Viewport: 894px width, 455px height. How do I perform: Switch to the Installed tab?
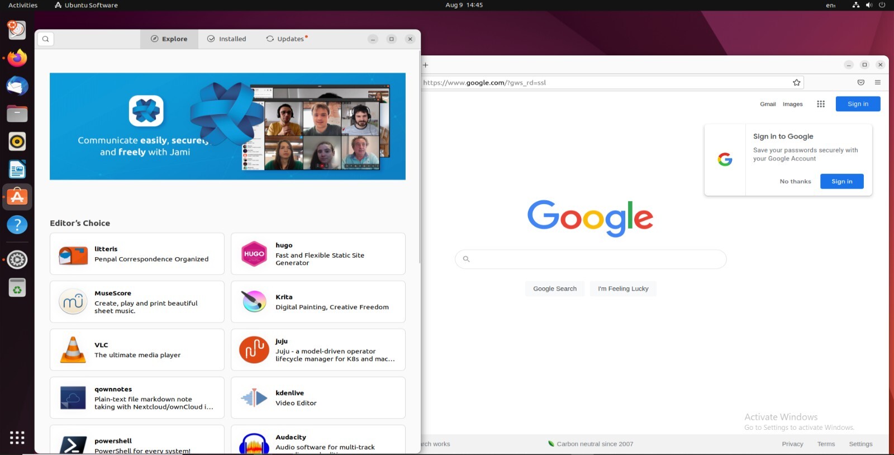pos(227,39)
